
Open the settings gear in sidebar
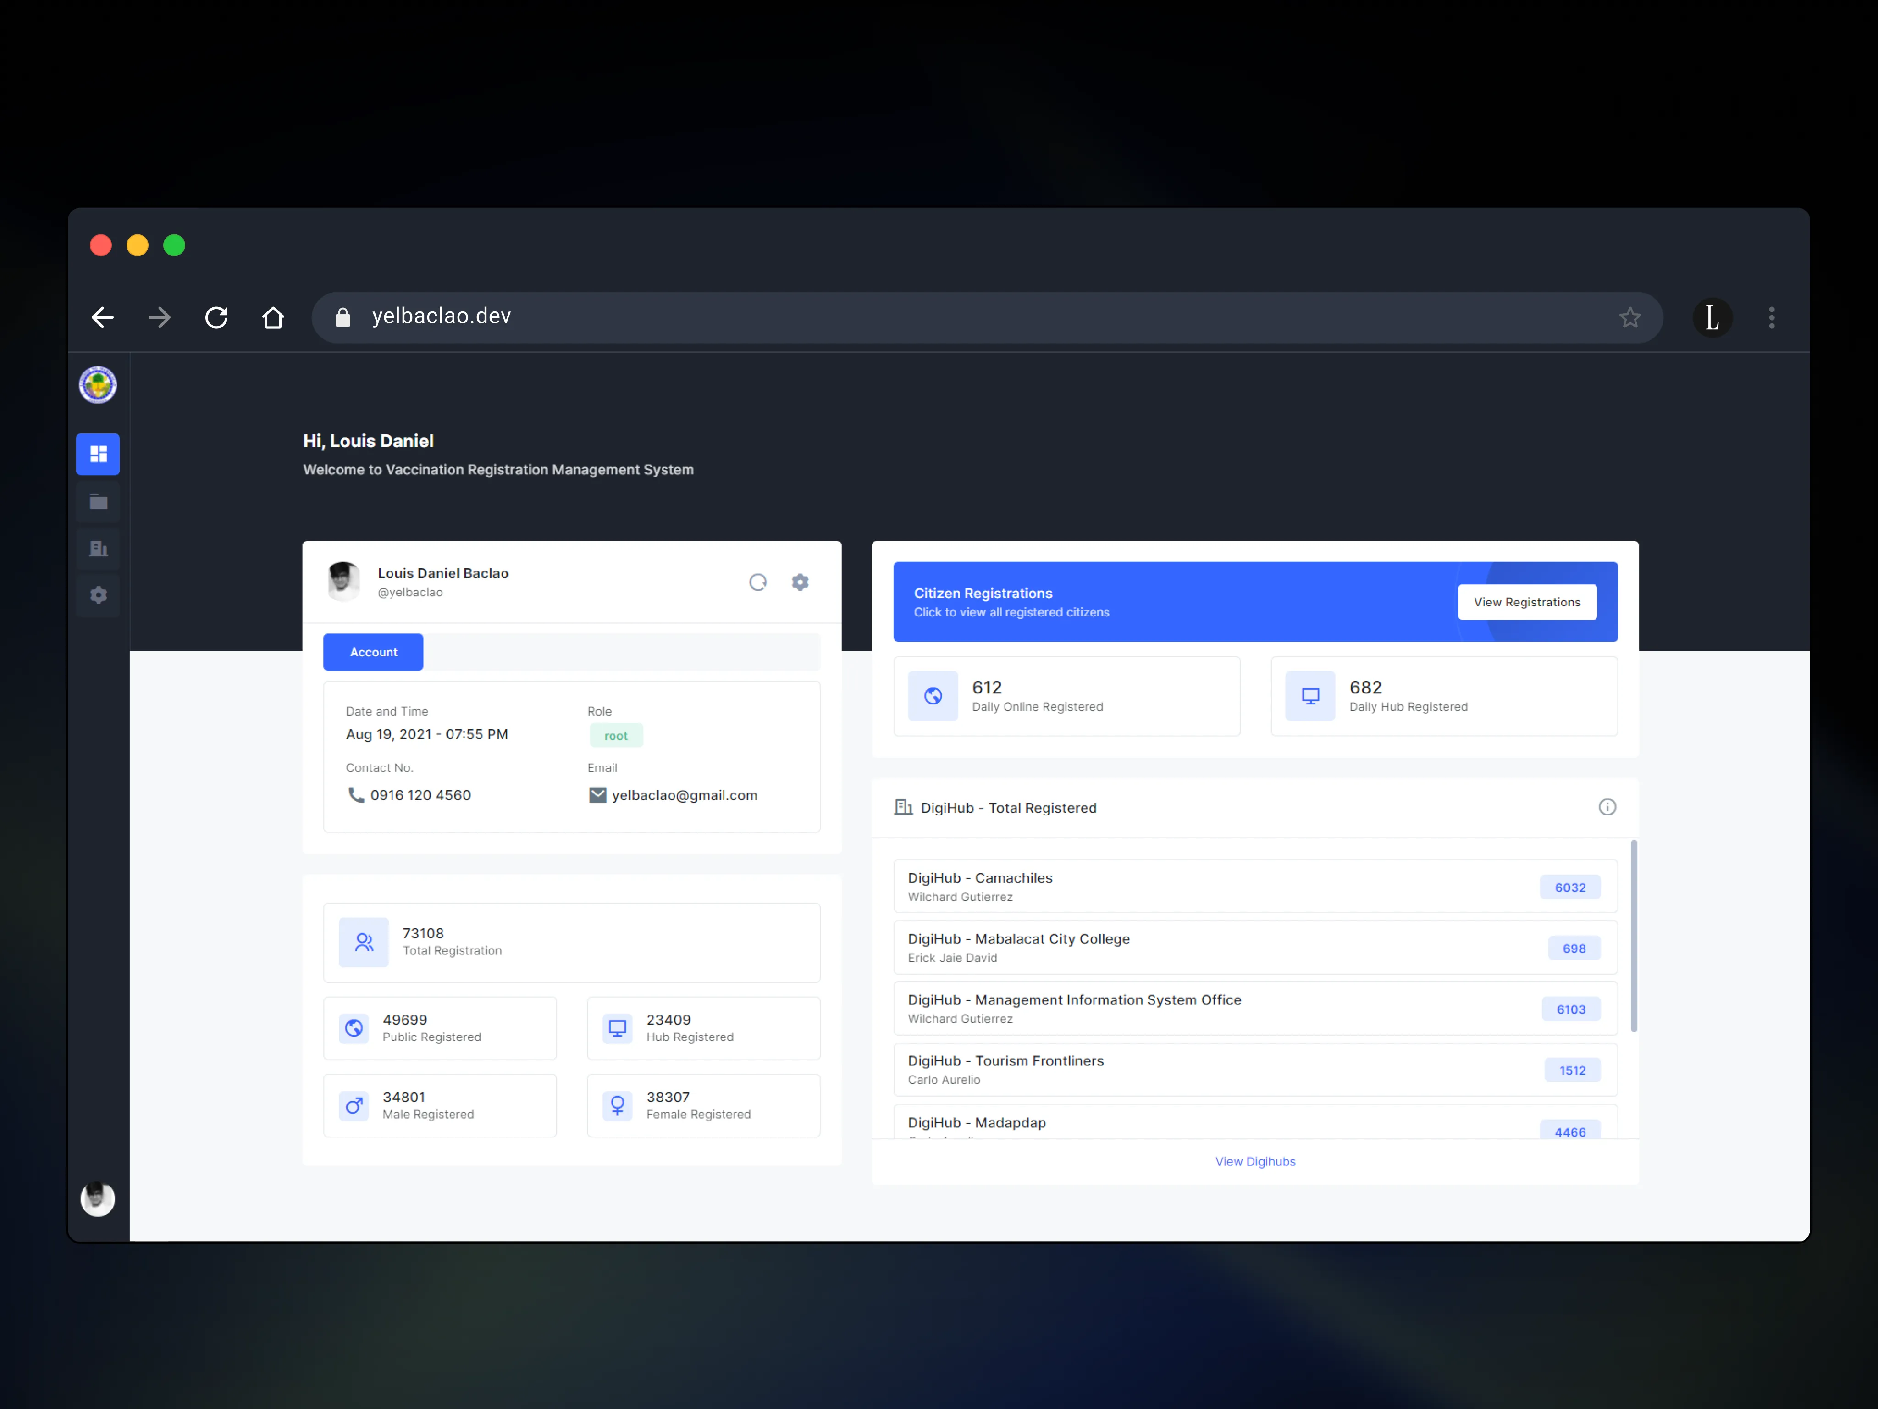tap(98, 594)
